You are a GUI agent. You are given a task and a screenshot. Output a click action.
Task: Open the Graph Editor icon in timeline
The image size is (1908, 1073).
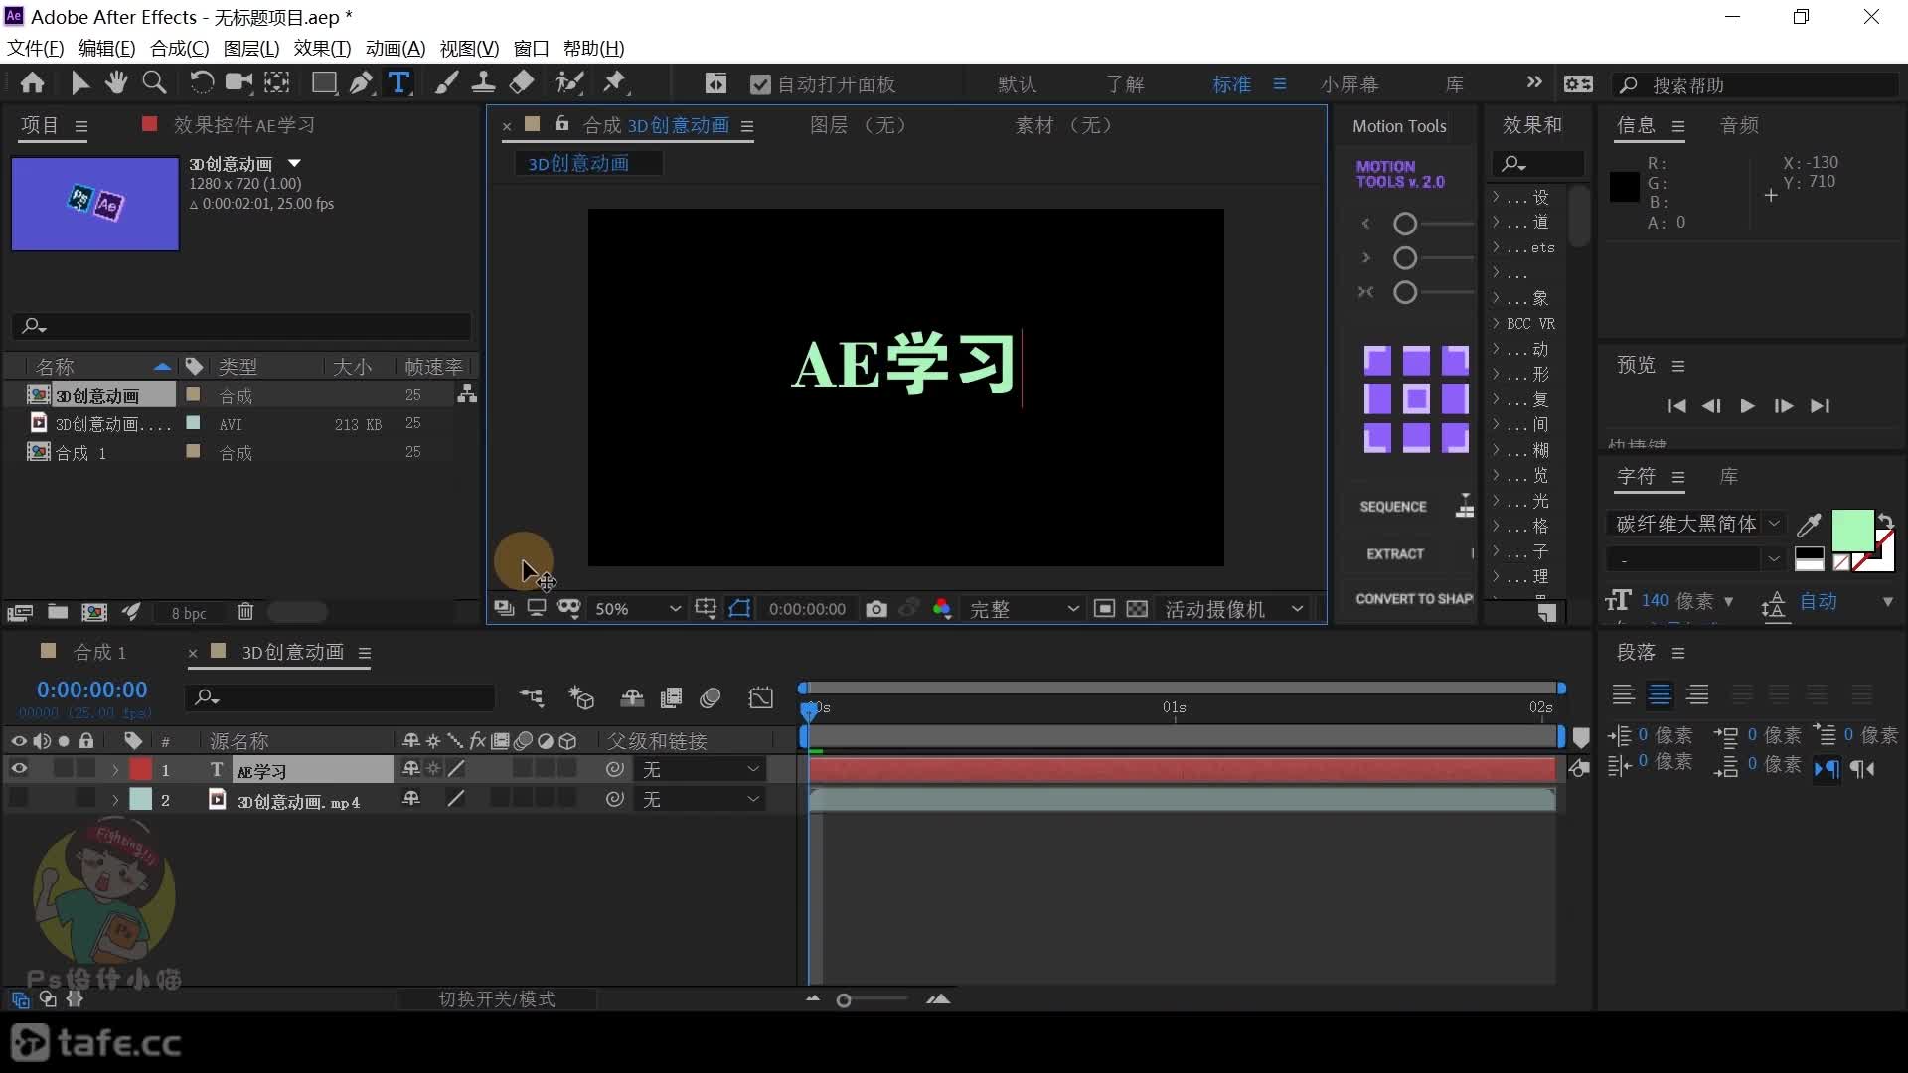click(761, 698)
